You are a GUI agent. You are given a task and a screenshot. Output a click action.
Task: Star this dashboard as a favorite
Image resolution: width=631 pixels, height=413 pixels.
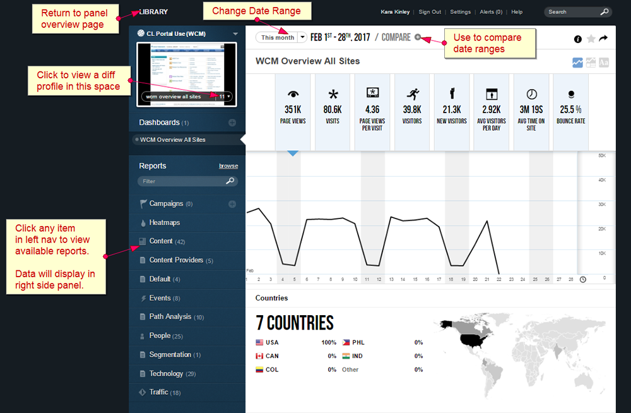(591, 39)
